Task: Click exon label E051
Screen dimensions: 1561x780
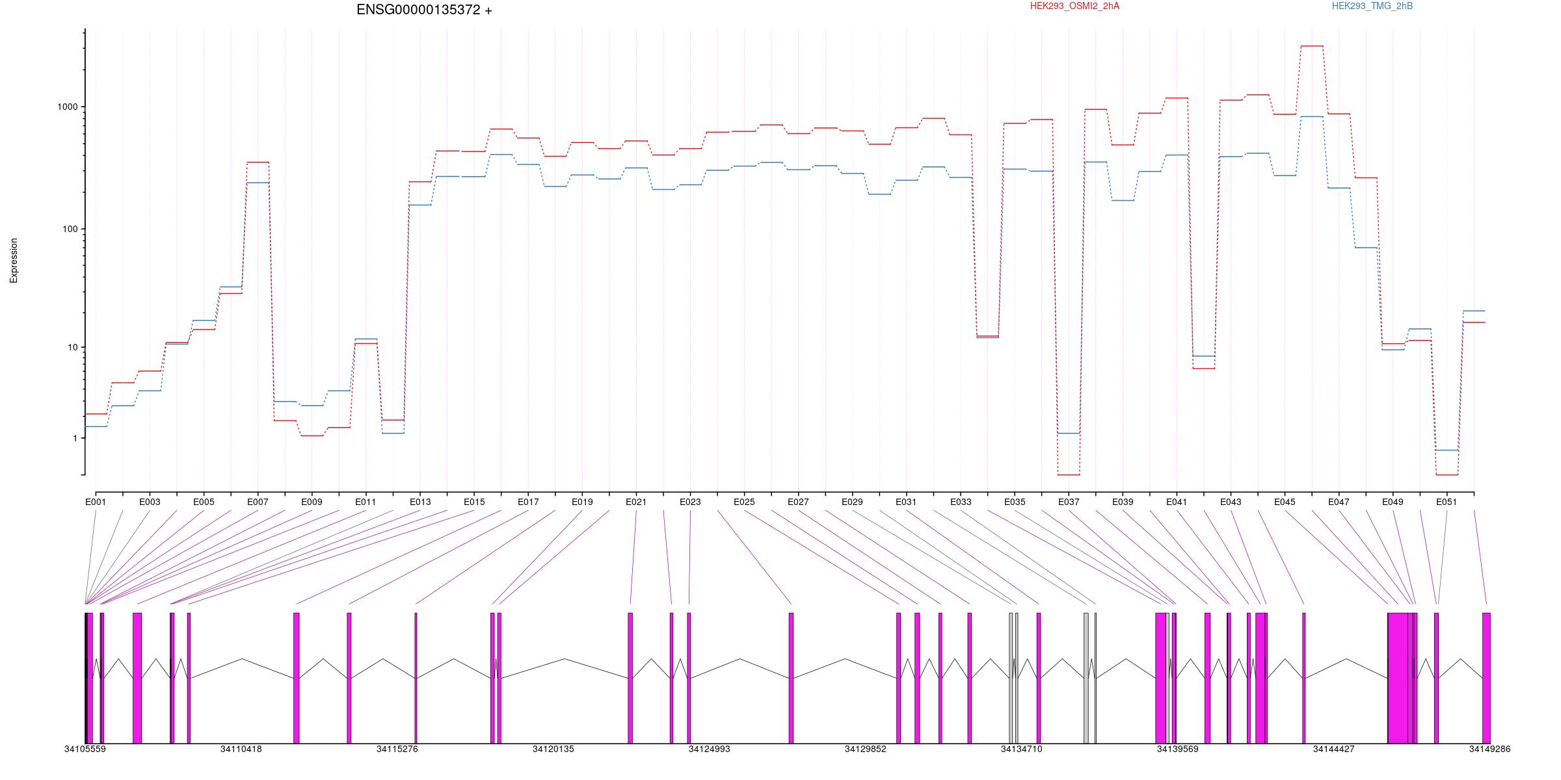Action: [x=1447, y=502]
